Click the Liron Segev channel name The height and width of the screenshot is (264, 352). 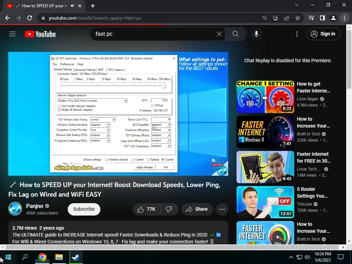tap(308, 99)
